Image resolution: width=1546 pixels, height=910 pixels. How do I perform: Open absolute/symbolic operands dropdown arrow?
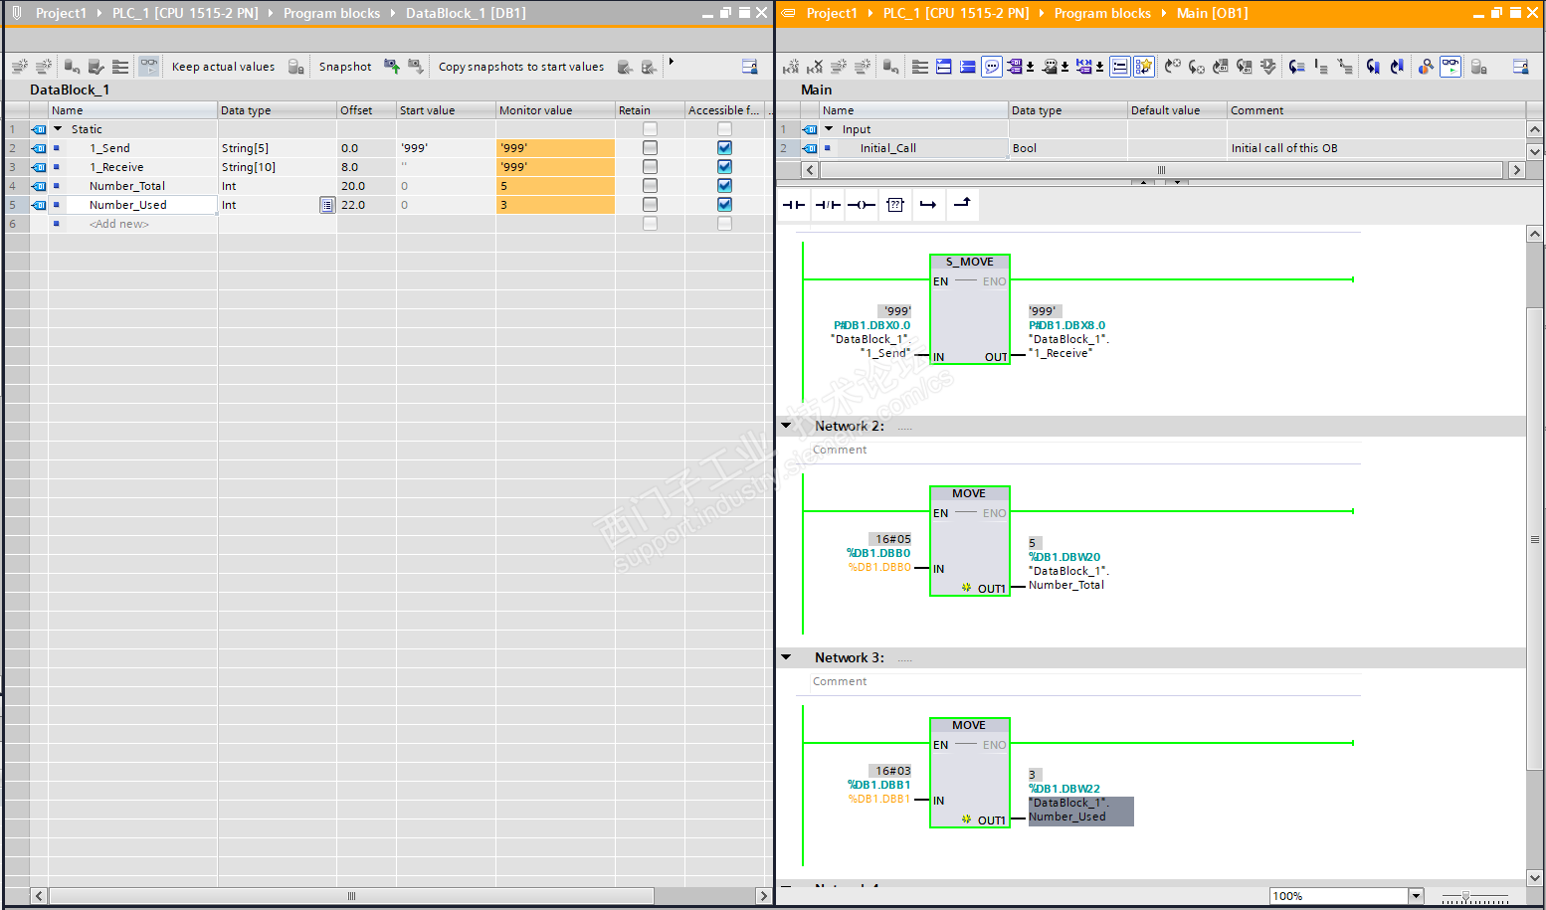[x=1031, y=67]
